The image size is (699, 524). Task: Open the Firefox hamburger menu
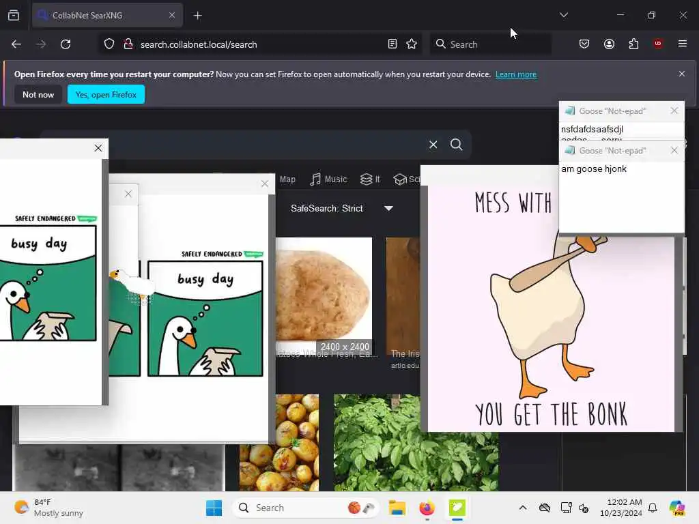[x=683, y=44]
